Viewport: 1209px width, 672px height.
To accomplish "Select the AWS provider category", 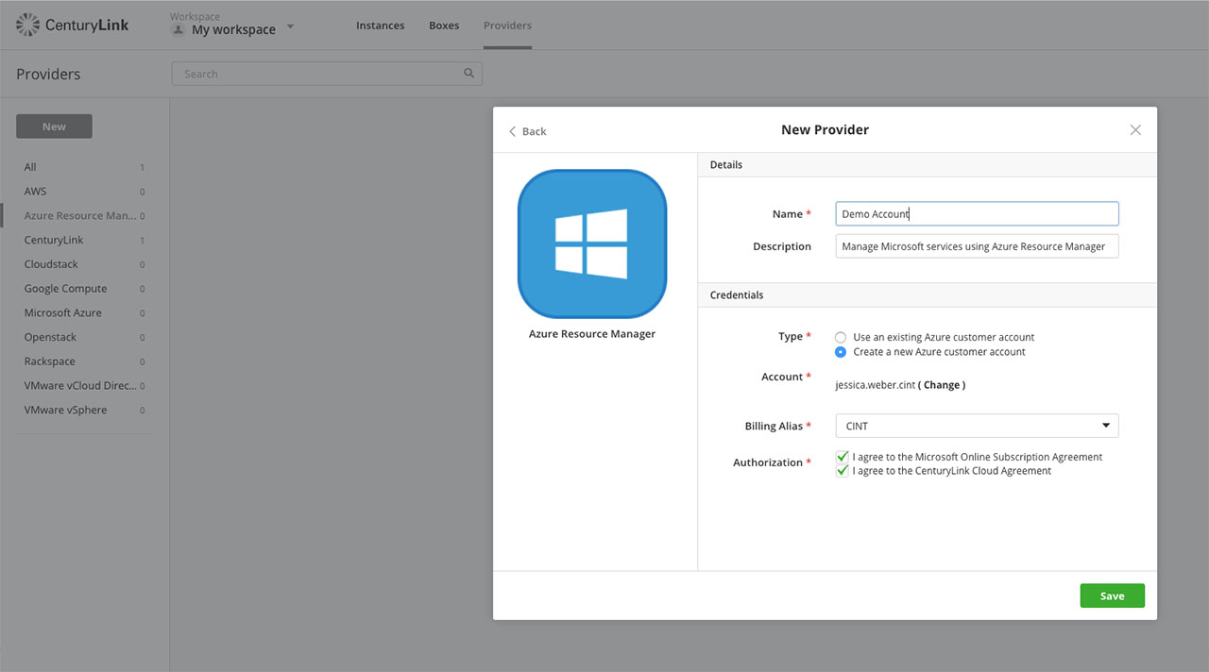I will coord(35,191).
